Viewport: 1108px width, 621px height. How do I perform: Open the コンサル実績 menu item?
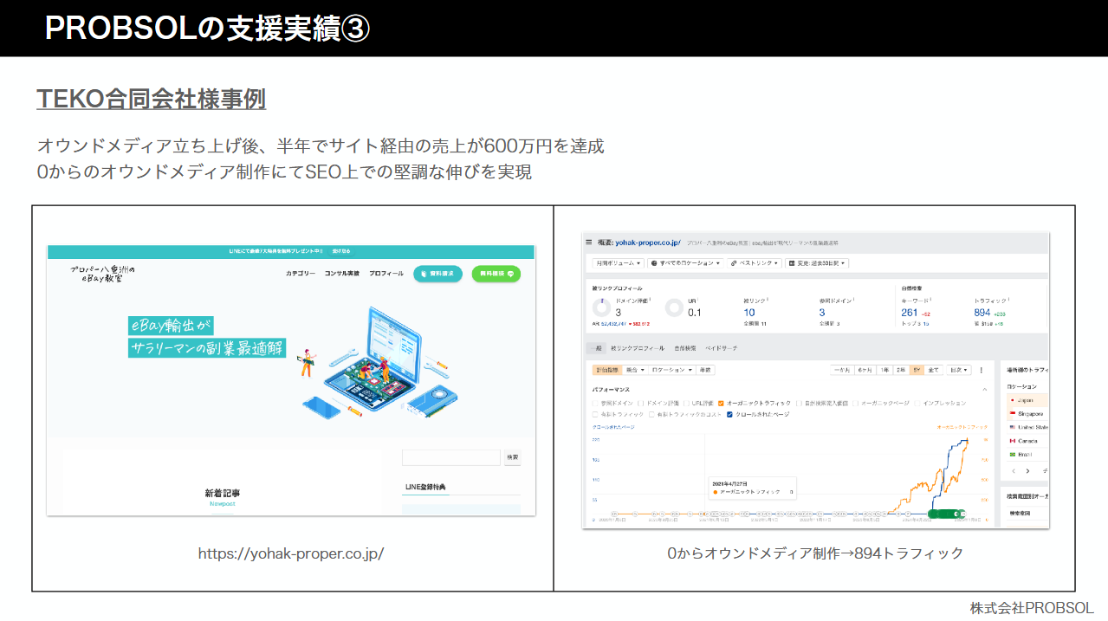tap(341, 274)
